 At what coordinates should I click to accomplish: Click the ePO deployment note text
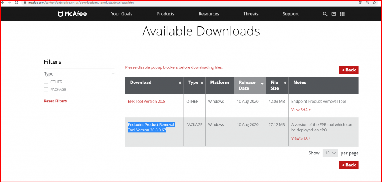[322, 127]
